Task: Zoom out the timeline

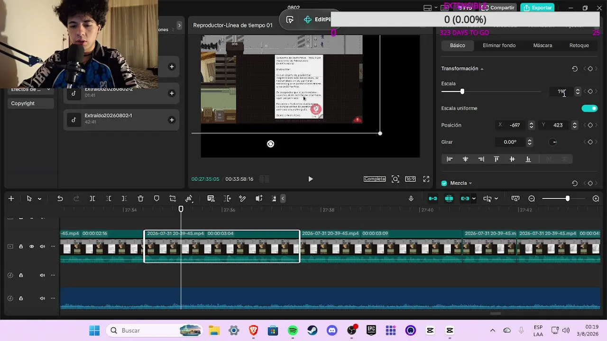Action: click(x=532, y=198)
